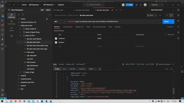Open the HTTP method GET dropdown
Image resolution: width=184 pixels, height=103 pixels.
pyautogui.click(x=60, y=22)
